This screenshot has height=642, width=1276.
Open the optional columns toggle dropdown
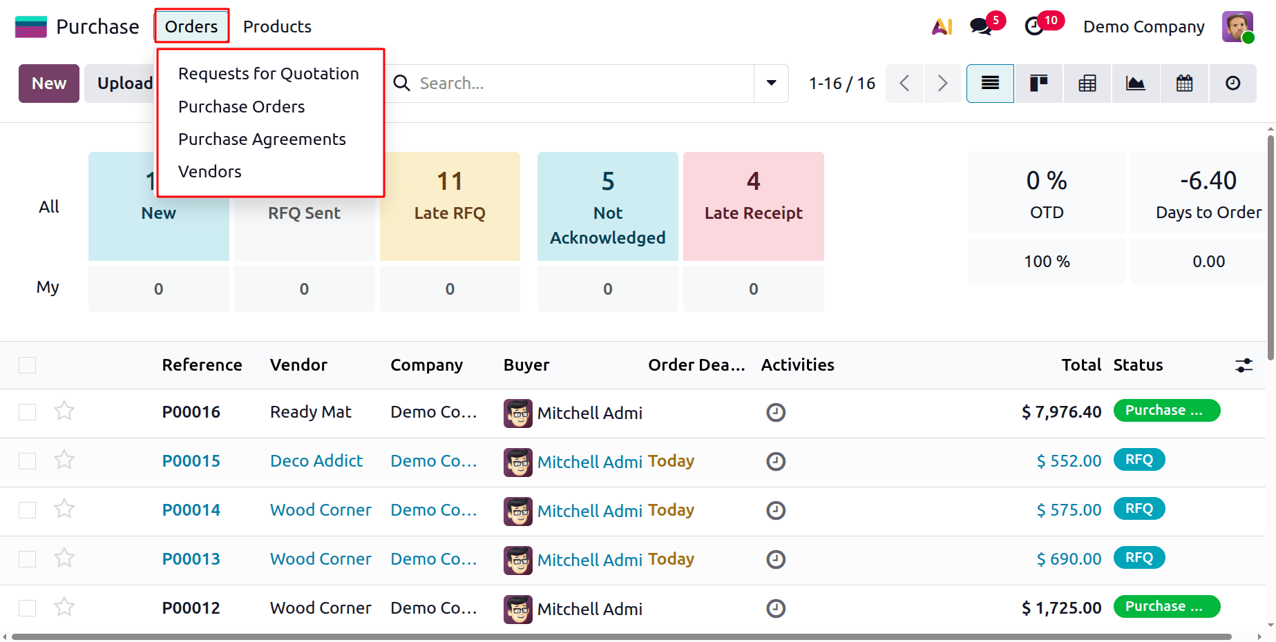[x=1243, y=364]
